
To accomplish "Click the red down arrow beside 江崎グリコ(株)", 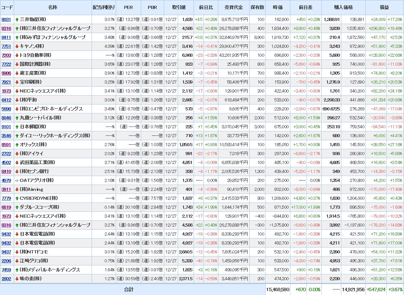I will (17, 261).
